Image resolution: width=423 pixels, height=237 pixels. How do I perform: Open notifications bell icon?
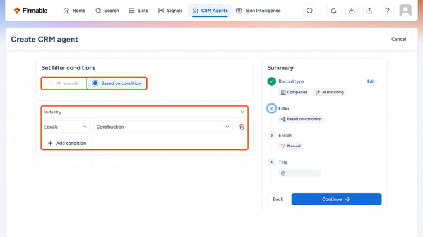coord(333,11)
